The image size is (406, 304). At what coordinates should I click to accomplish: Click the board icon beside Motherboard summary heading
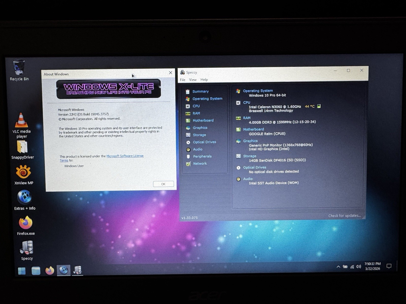click(x=238, y=129)
